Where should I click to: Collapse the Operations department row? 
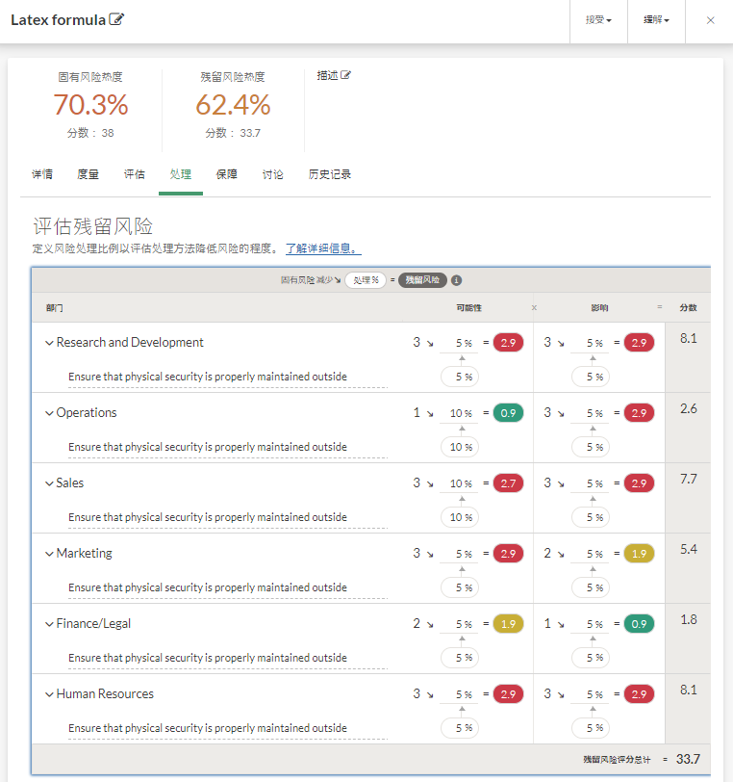(49, 413)
